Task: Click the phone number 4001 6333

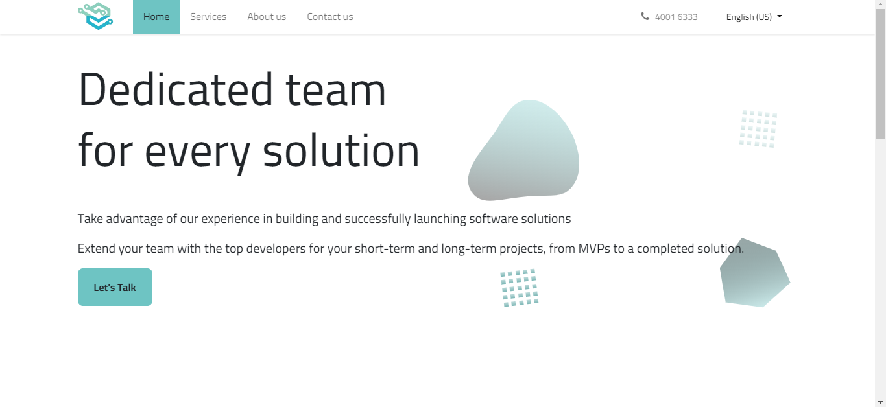Action: [676, 17]
